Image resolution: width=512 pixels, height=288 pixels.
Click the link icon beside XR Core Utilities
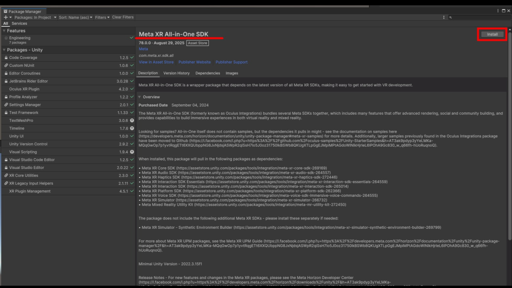(6, 175)
